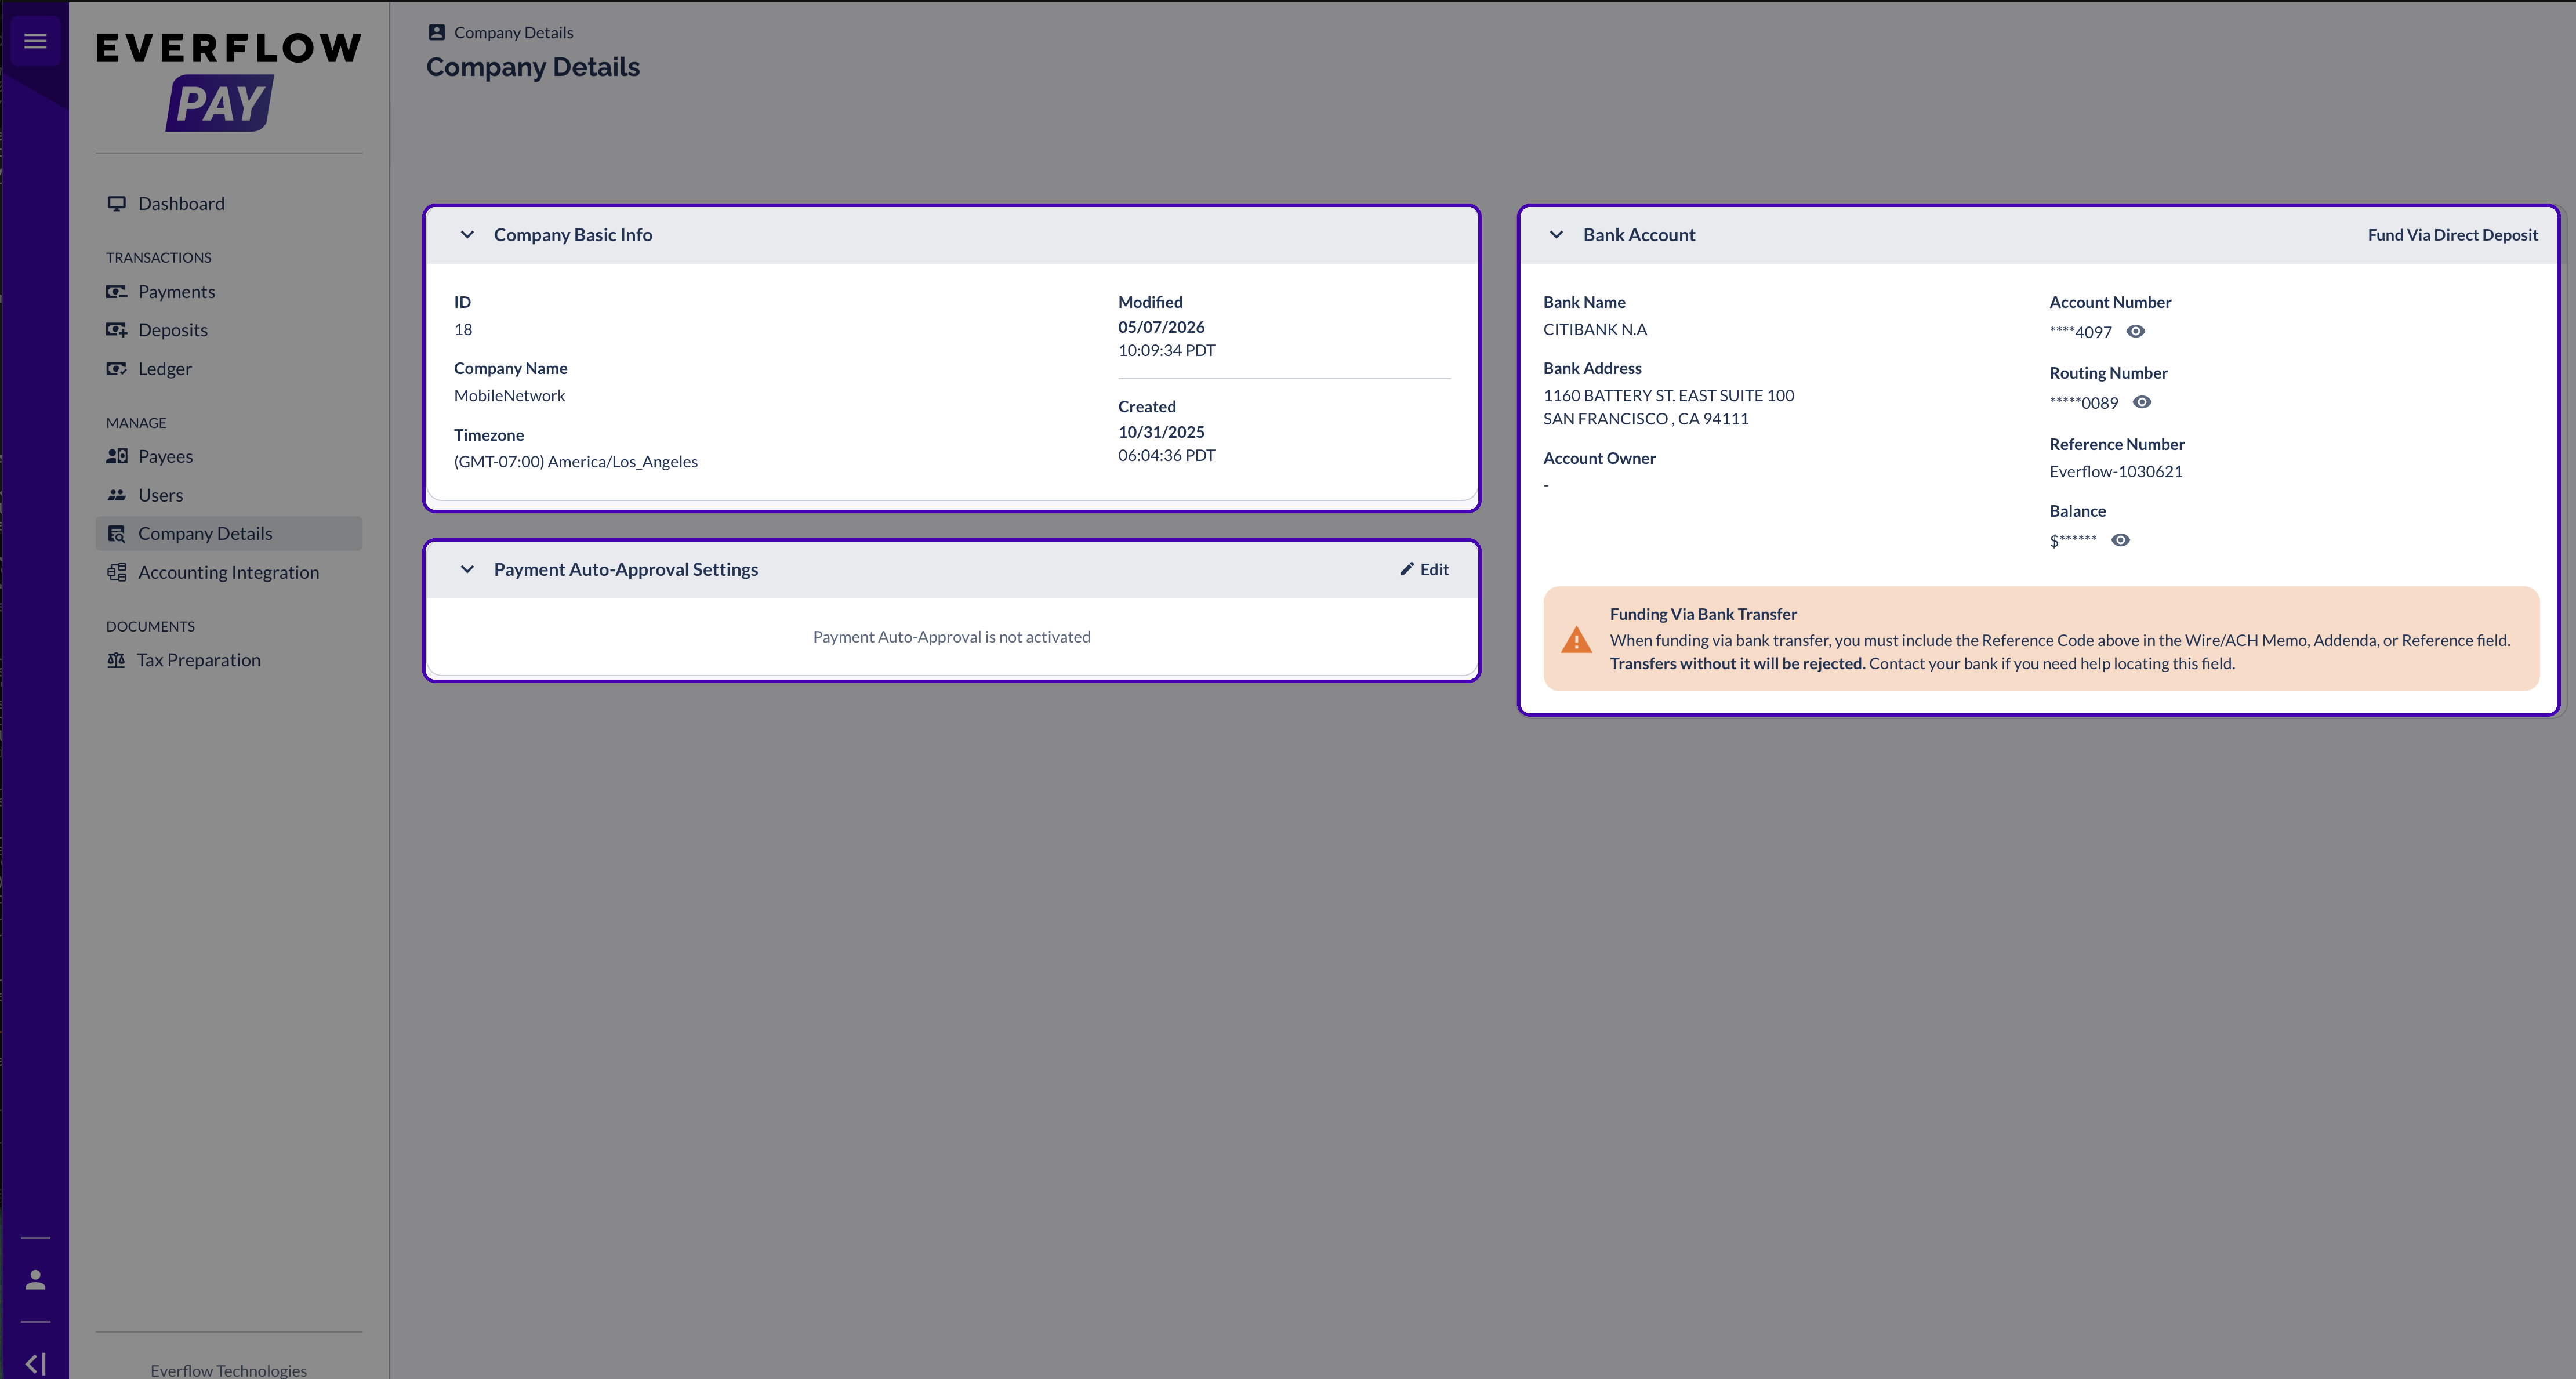Click the Company Basic Info heading
The image size is (2576, 1379).
click(573, 235)
